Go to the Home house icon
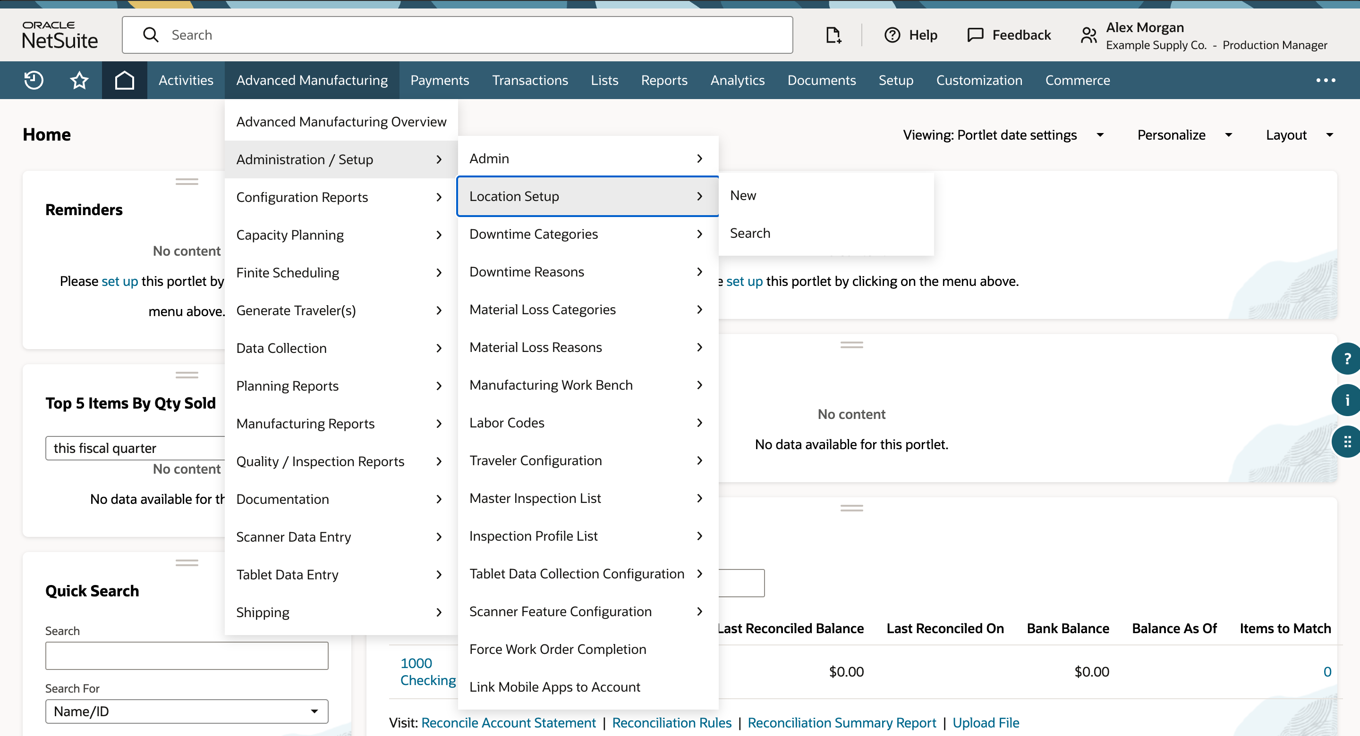Screen dimensions: 1360x736 pos(125,80)
